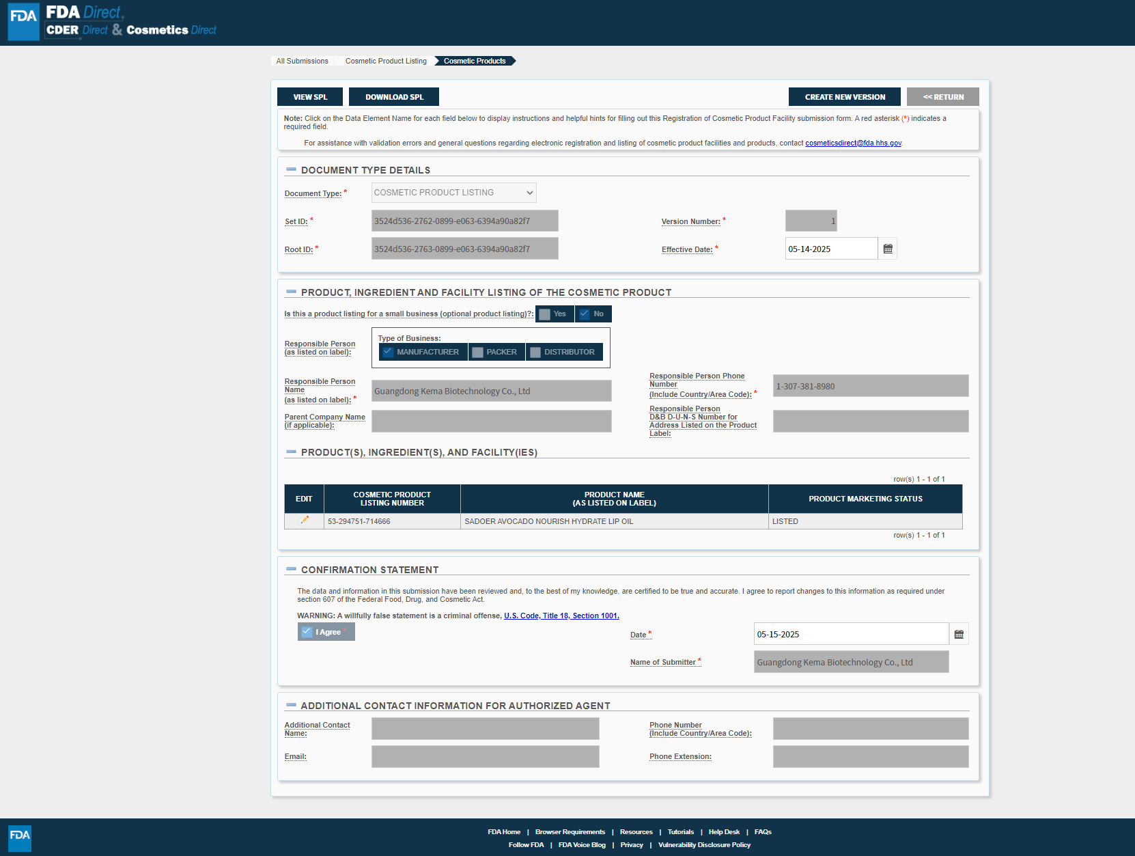Collapse the Document Type Details section
The height and width of the screenshot is (856, 1135).
pyautogui.click(x=292, y=169)
